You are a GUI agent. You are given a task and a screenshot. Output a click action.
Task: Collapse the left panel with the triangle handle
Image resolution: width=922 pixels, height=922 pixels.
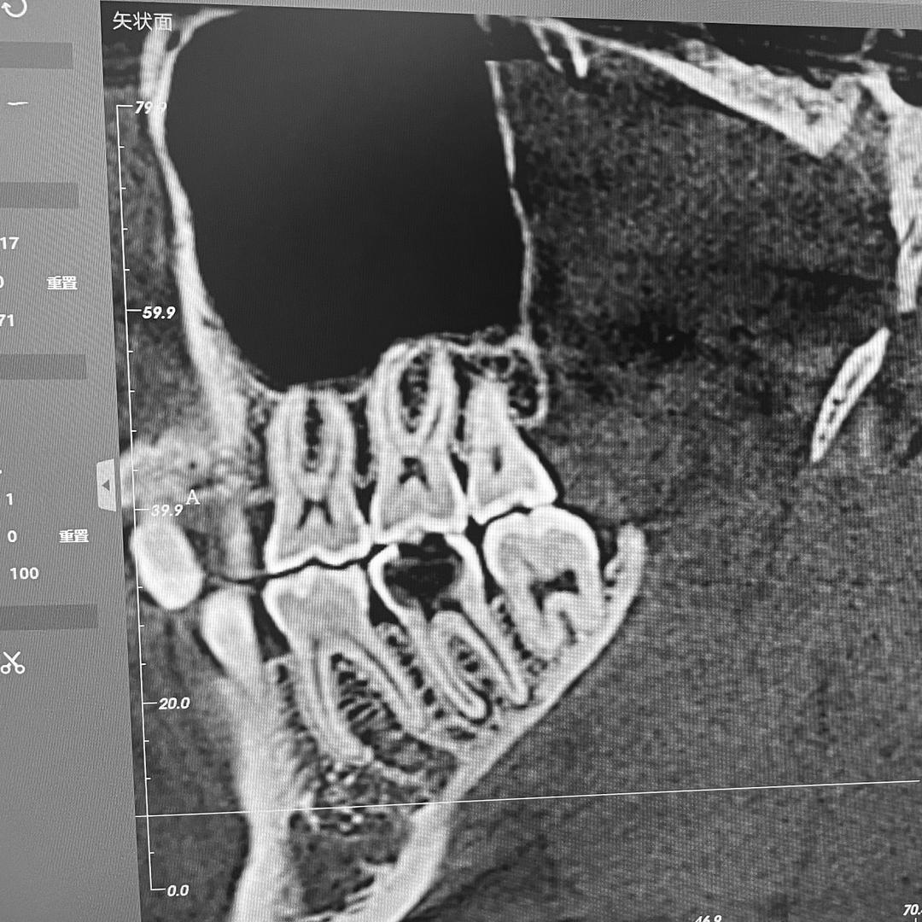106,484
